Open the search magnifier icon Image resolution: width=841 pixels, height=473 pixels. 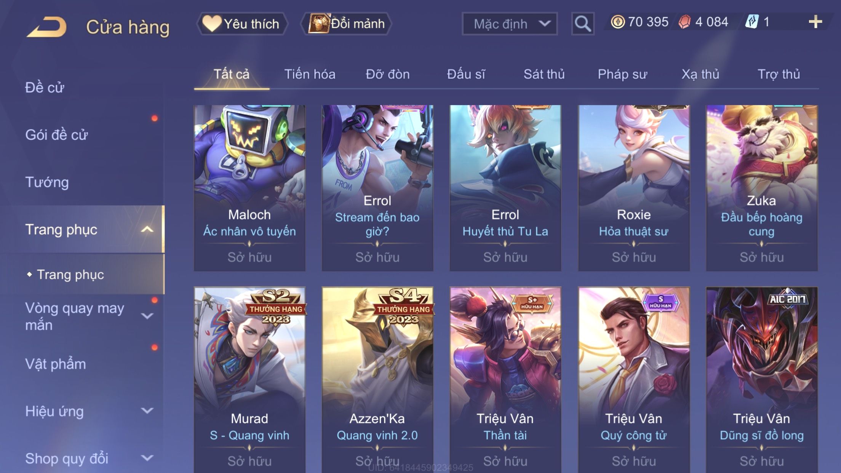pos(583,24)
